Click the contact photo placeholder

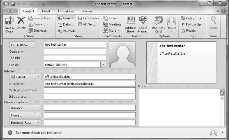coord(122,55)
